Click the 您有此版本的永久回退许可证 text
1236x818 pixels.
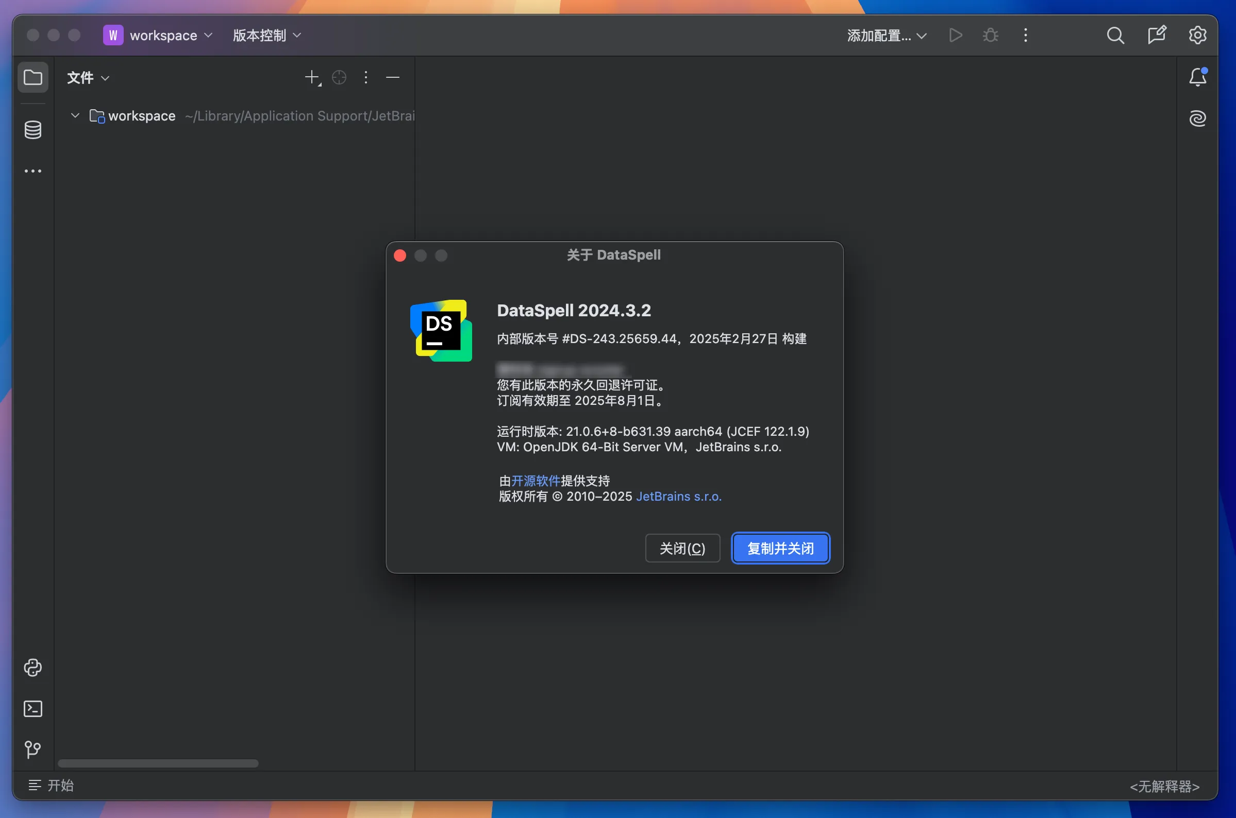[x=581, y=385]
